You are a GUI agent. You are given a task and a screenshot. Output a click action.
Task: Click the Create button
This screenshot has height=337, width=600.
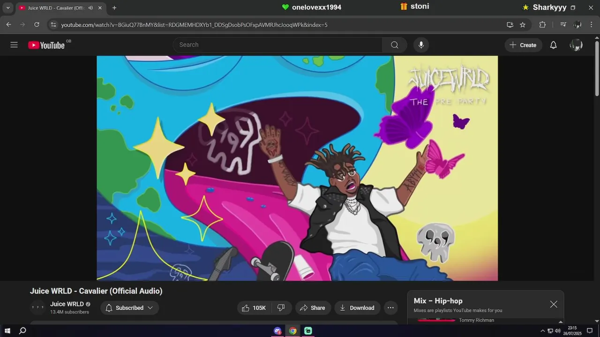pyautogui.click(x=523, y=45)
